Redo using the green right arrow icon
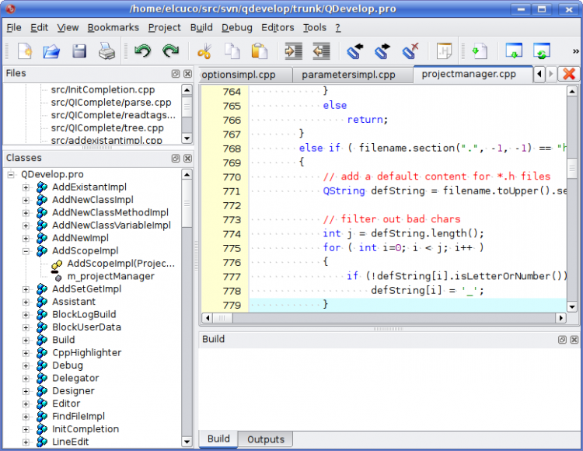 pos(170,52)
